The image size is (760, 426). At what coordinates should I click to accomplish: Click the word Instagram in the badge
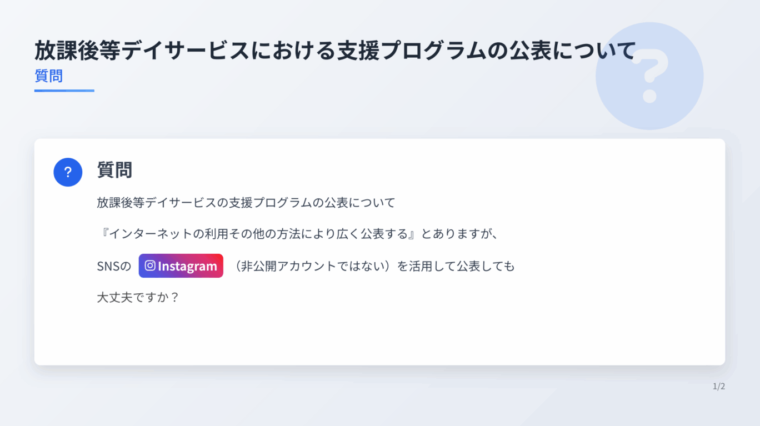(187, 266)
